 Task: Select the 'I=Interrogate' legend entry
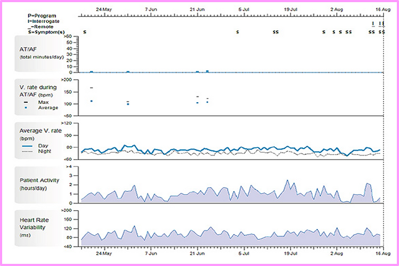click(44, 21)
